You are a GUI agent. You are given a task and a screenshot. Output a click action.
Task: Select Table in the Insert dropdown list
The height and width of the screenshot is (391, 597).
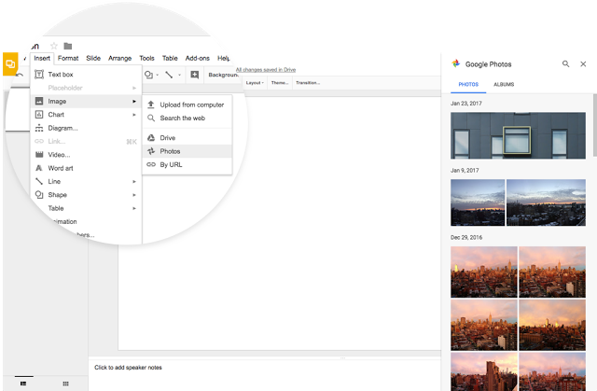86,208
